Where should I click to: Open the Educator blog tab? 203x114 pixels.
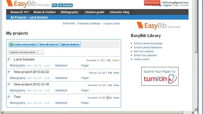click(x=120, y=12)
